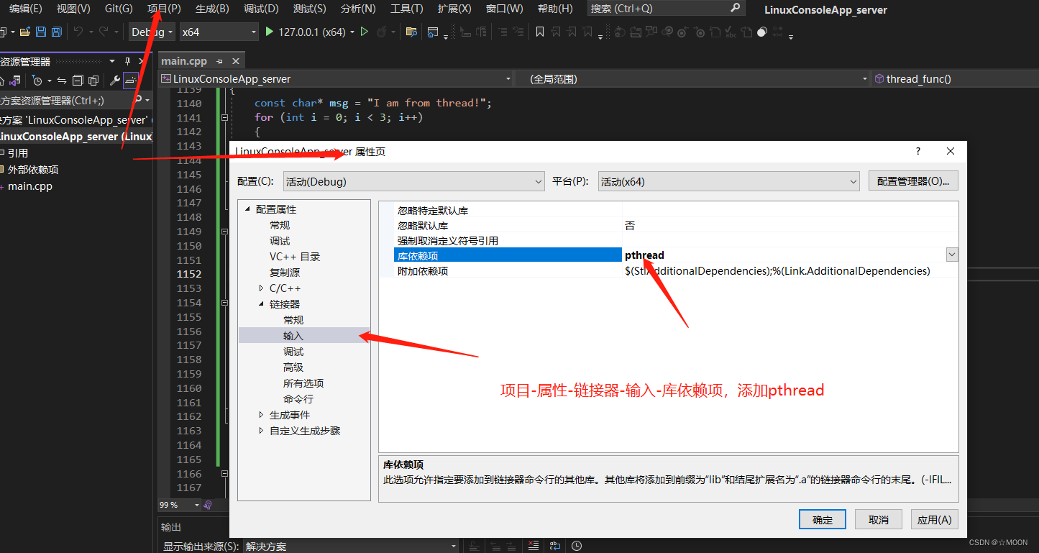The width and height of the screenshot is (1039, 553).
Task: Open the 99 % zoom level dropdown
Action: 196,505
